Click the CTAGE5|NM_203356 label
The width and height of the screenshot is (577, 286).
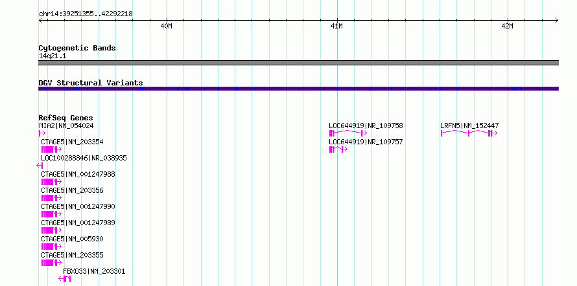coord(72,190)
